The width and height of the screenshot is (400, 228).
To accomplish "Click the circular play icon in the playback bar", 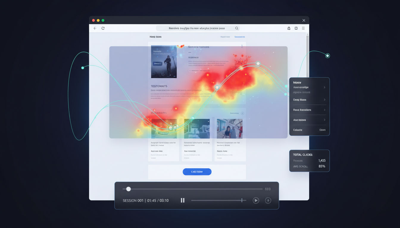I will [x=256, y=200].
